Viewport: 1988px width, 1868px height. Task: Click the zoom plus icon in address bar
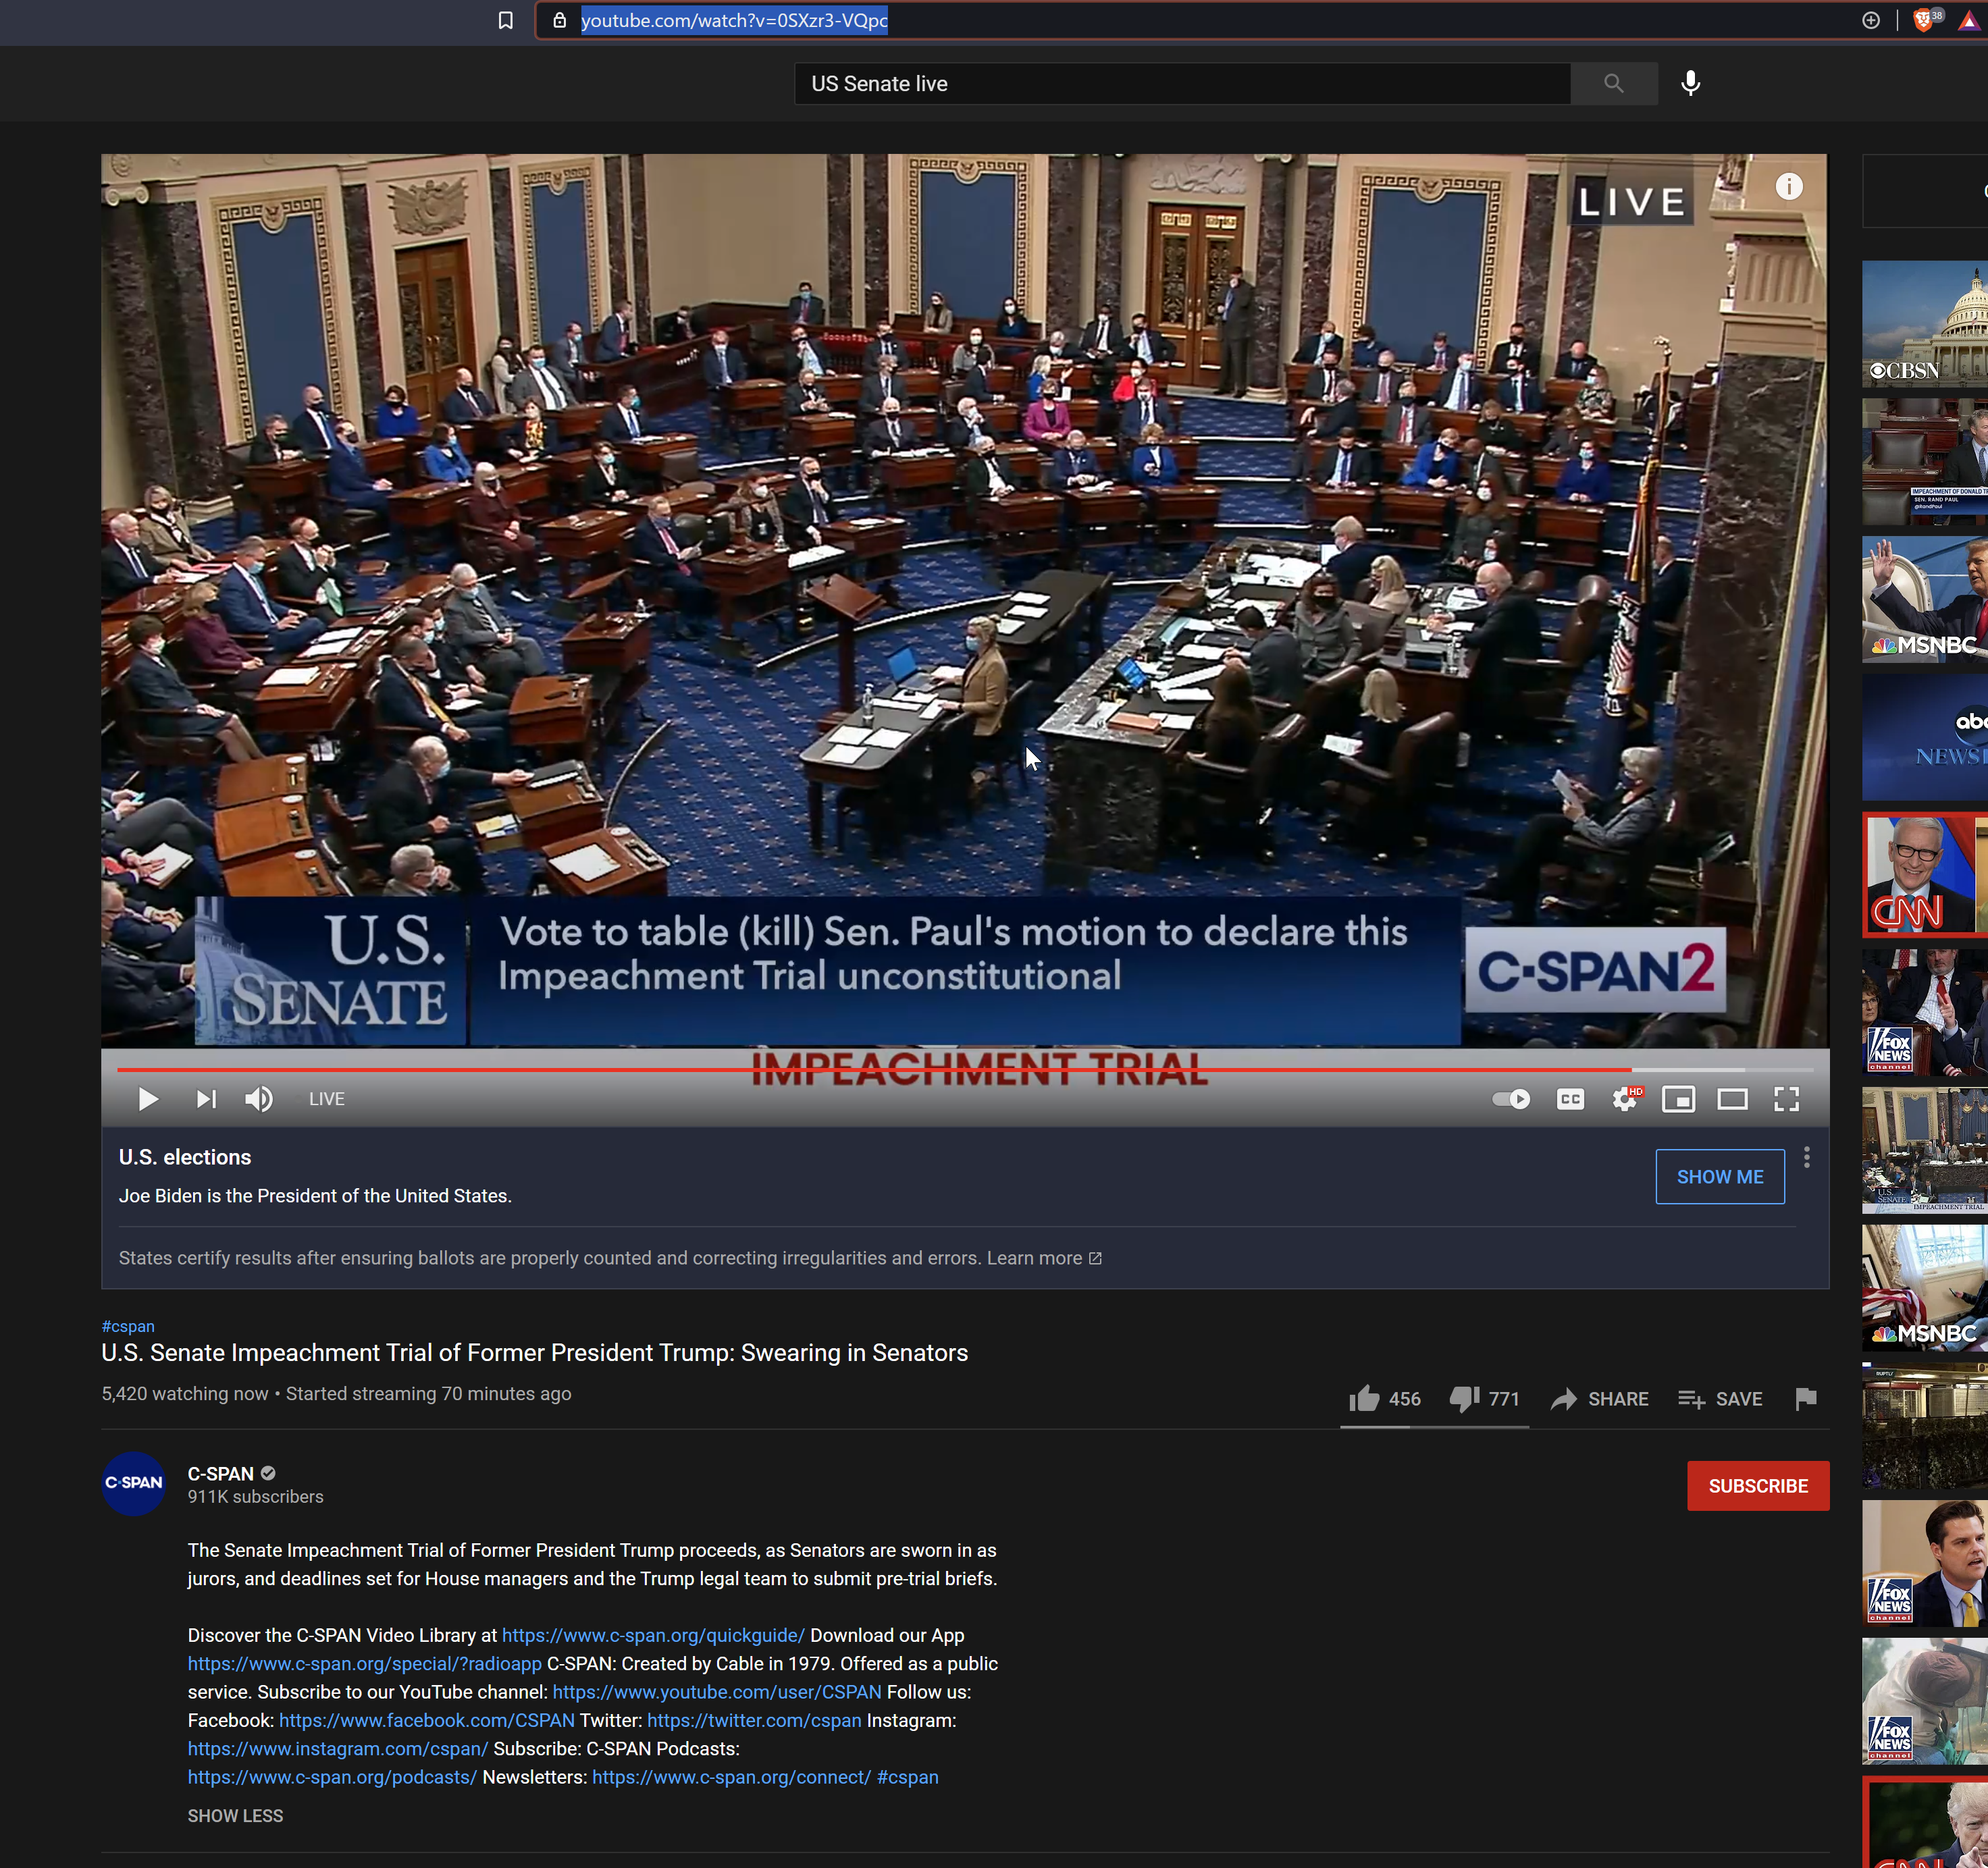[1871, 20]
